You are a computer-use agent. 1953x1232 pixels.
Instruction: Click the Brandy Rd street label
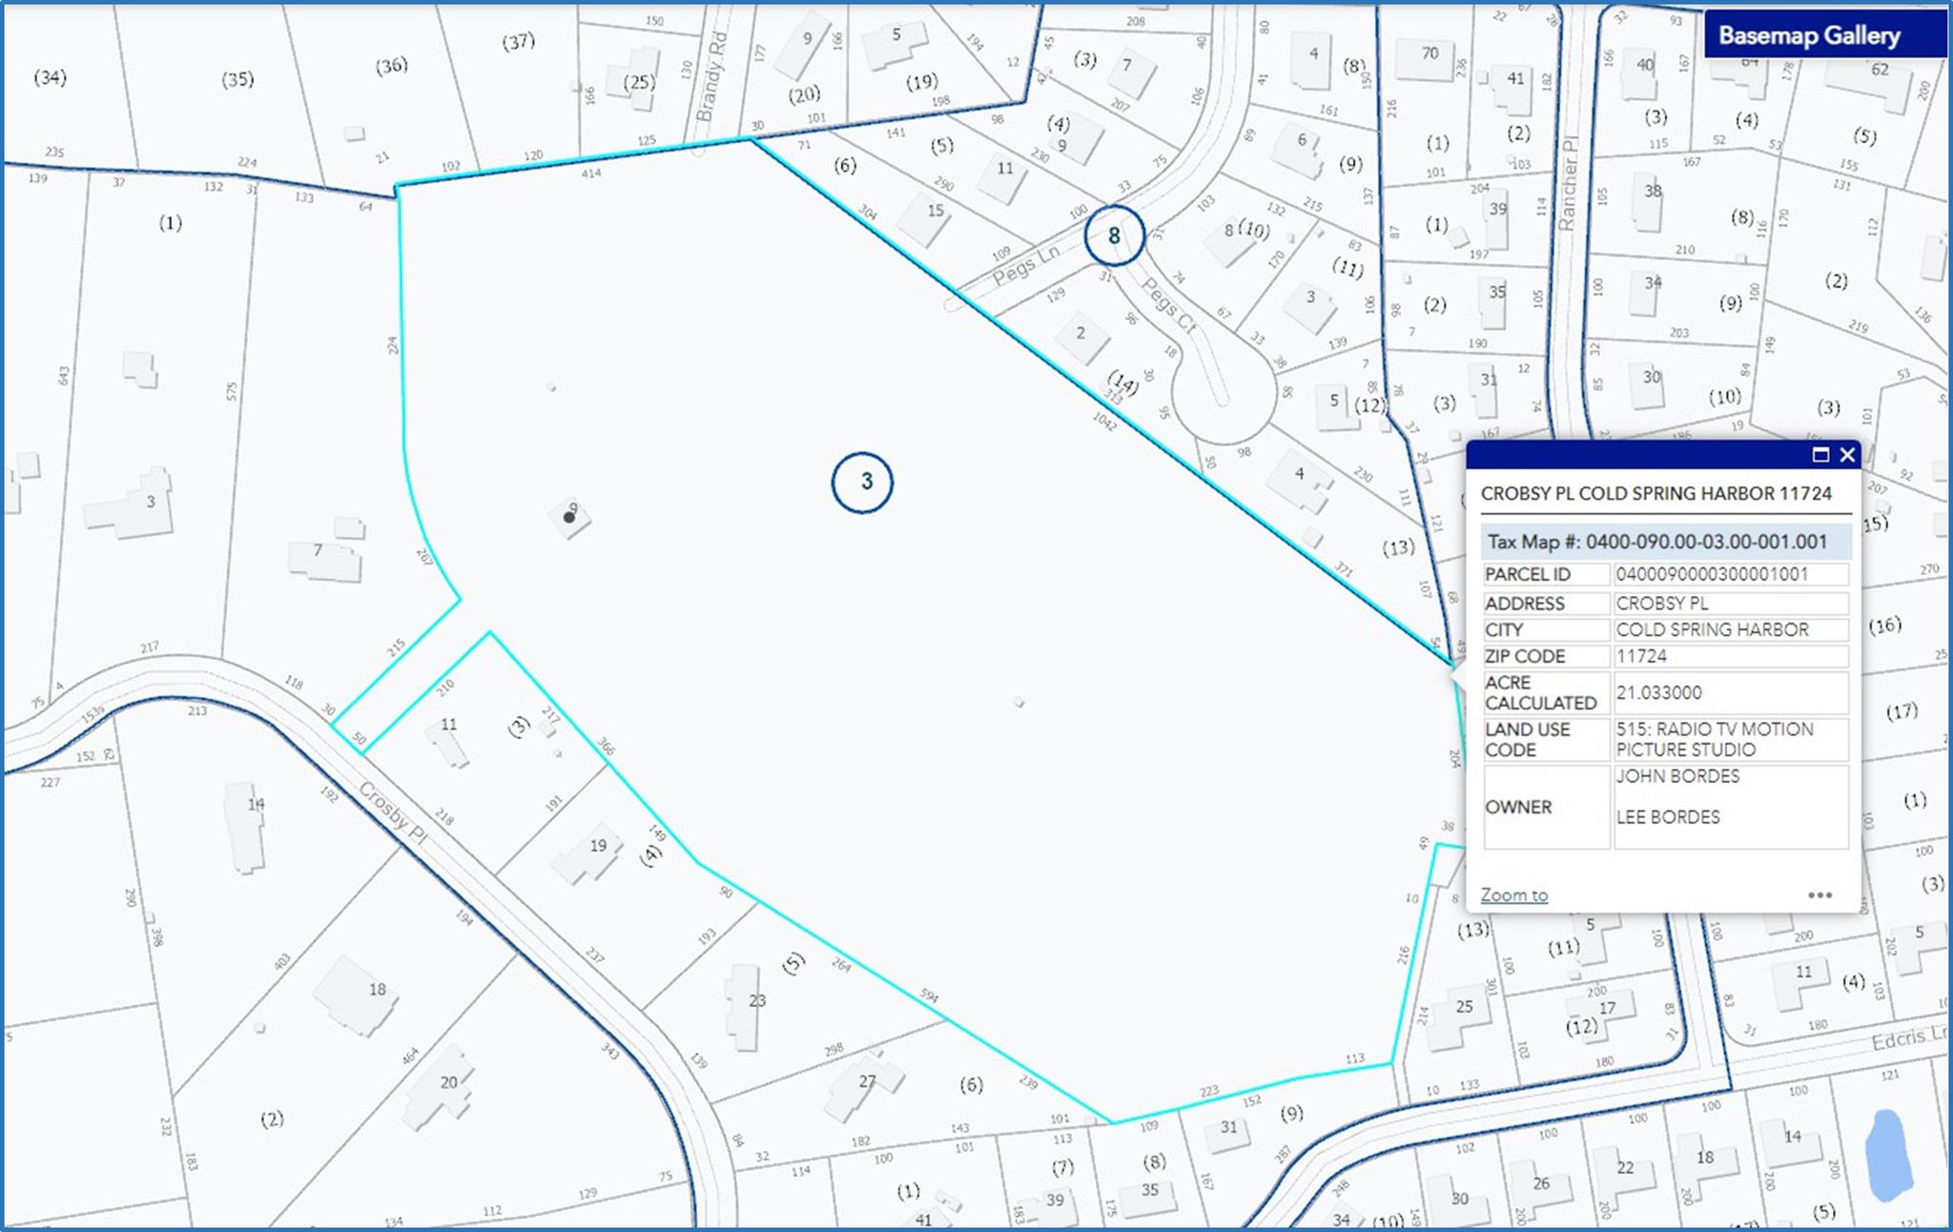[711, 78]
